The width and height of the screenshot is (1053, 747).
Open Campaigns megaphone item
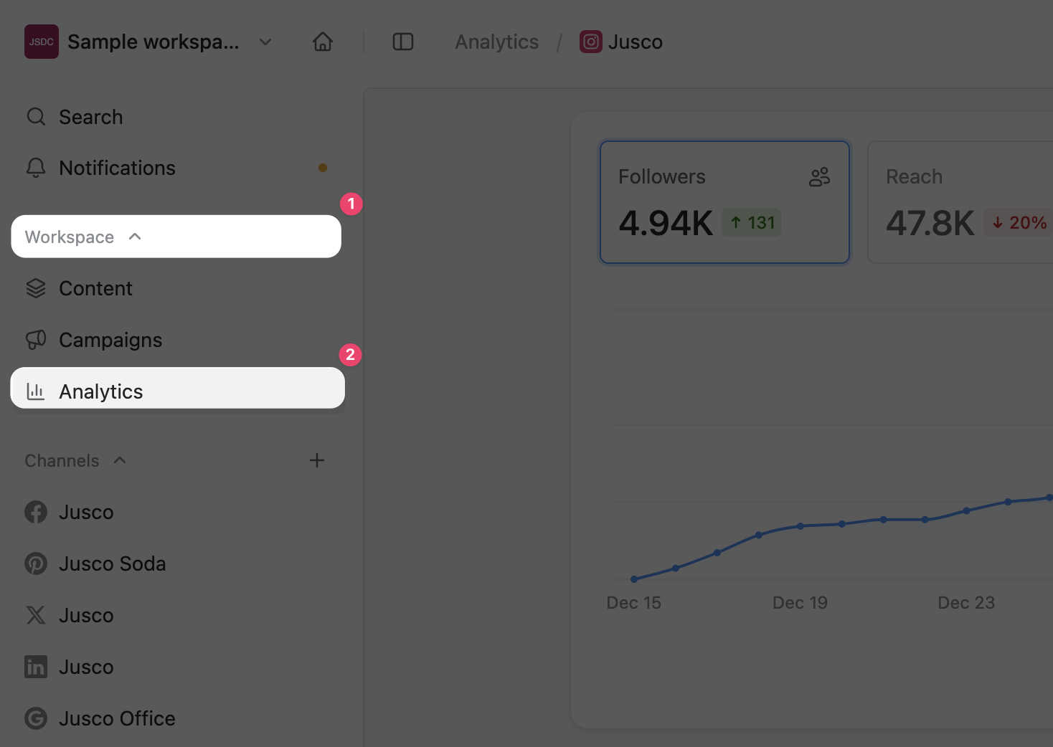(110, 340)
